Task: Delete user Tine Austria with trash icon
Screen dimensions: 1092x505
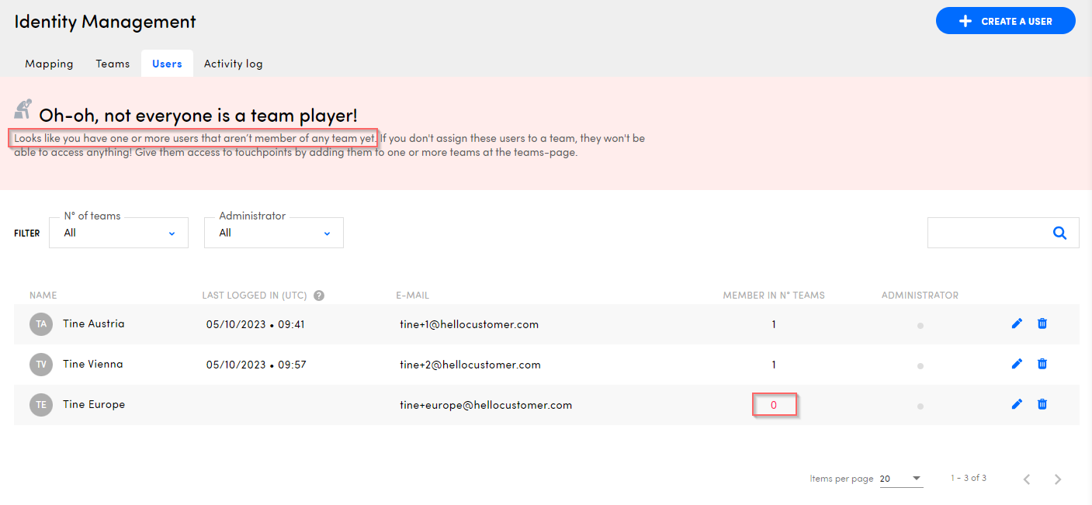Action: (1042, 323)
